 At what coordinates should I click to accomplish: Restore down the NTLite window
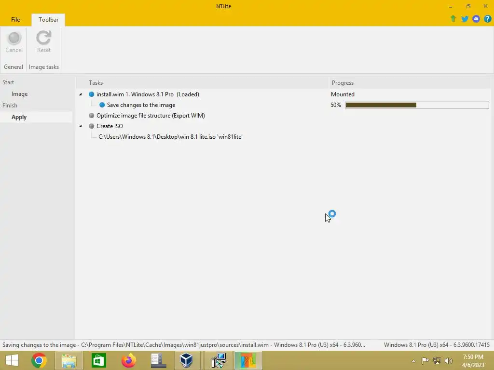468,6
